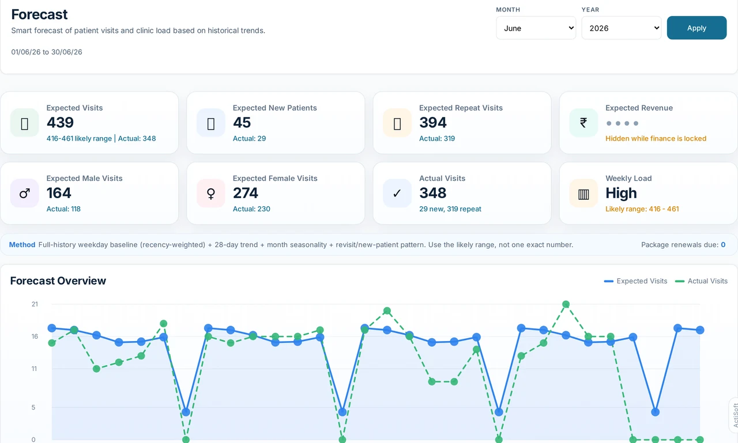Image resolution: width=738 pixels, height=443 pixels.
Task: Click the '29 new, 319 repeat' text
Action: tap(450, 209)
